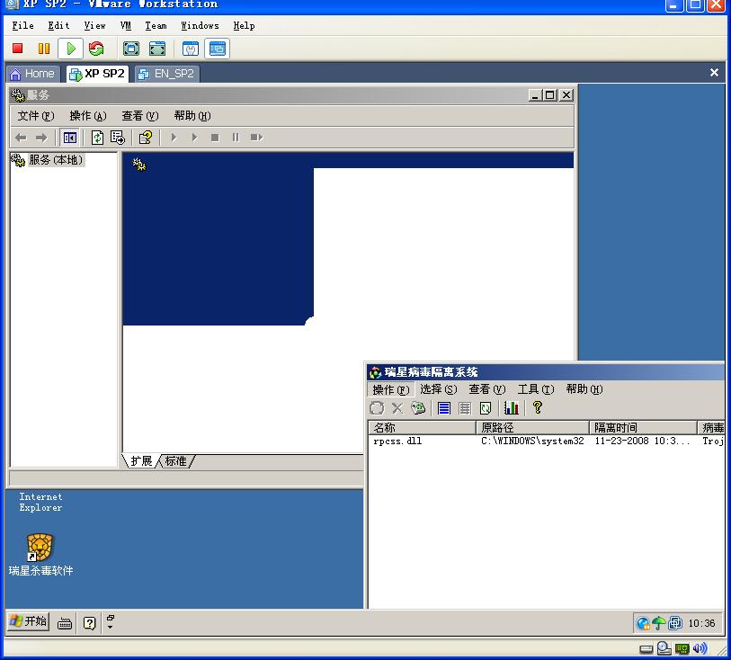Open 帮助(H) menu in Services window
Screen dimensions: 731x660
click(192, 116)
